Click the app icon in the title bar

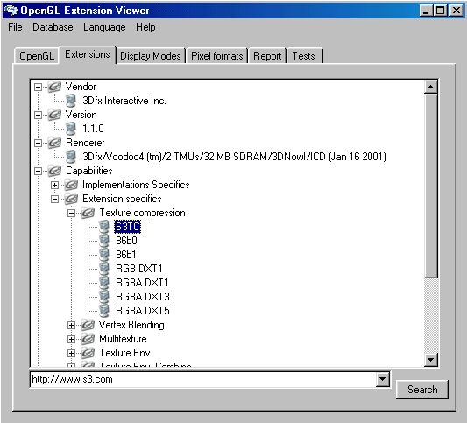click(11, 11)
